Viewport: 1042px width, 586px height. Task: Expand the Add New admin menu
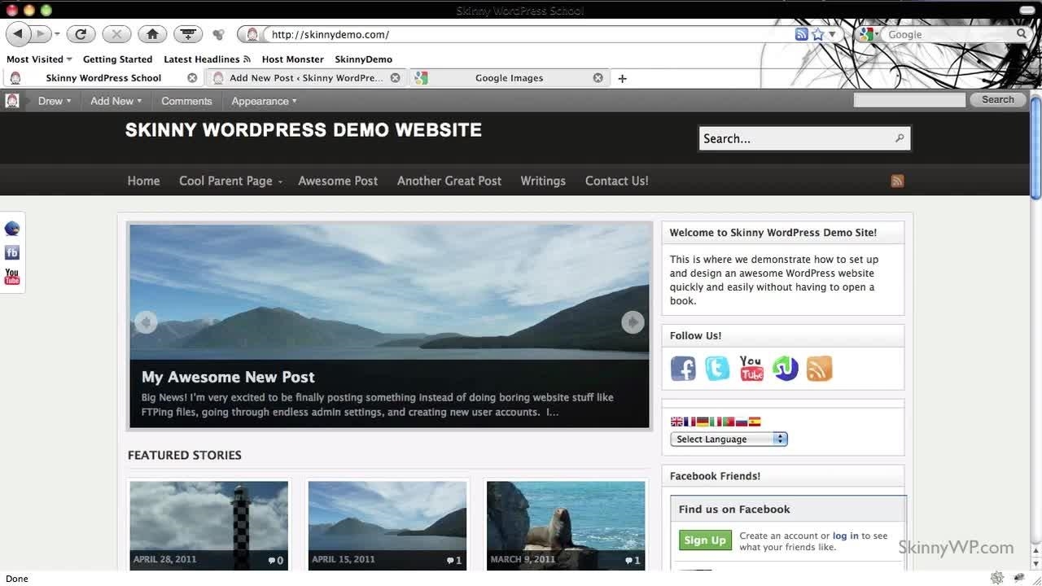click(116, 101)
